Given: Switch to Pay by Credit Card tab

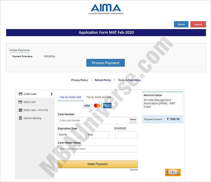Looking at the screenshot, I should coord(70,97).
